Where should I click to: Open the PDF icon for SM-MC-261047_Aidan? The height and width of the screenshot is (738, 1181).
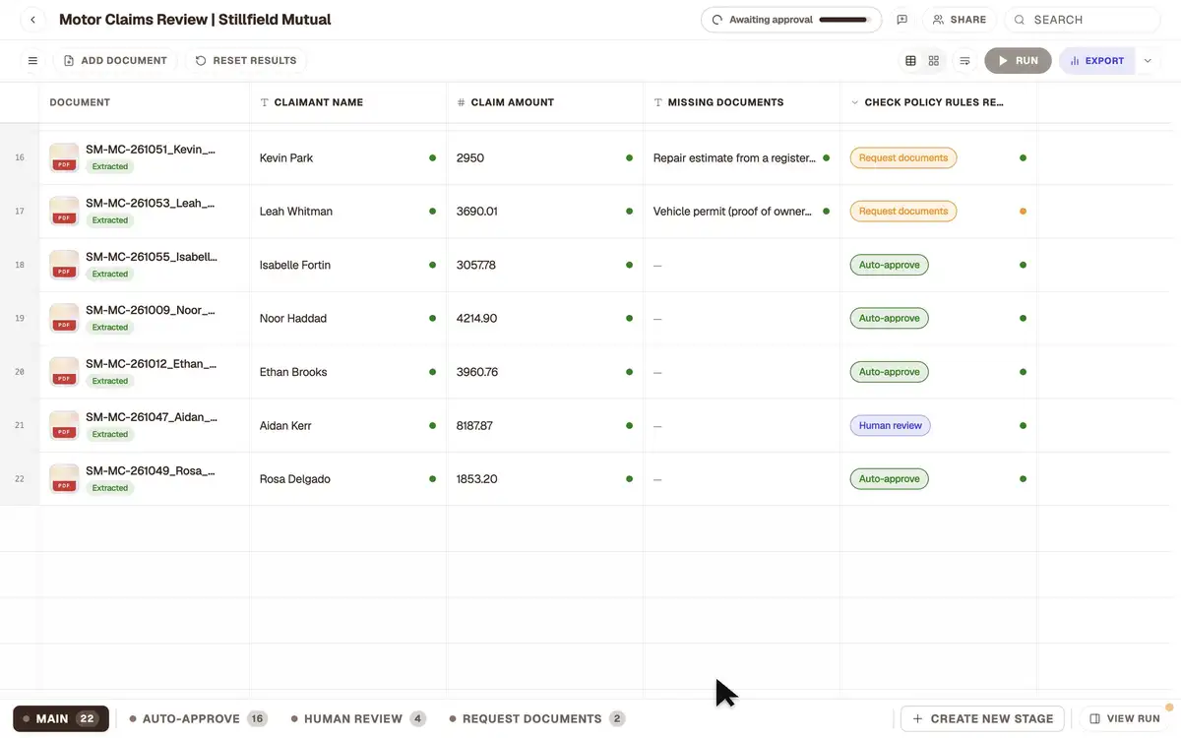click(64, 425)
